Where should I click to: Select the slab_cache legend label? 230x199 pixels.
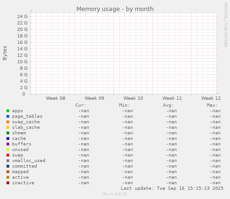tap(26, 127)
